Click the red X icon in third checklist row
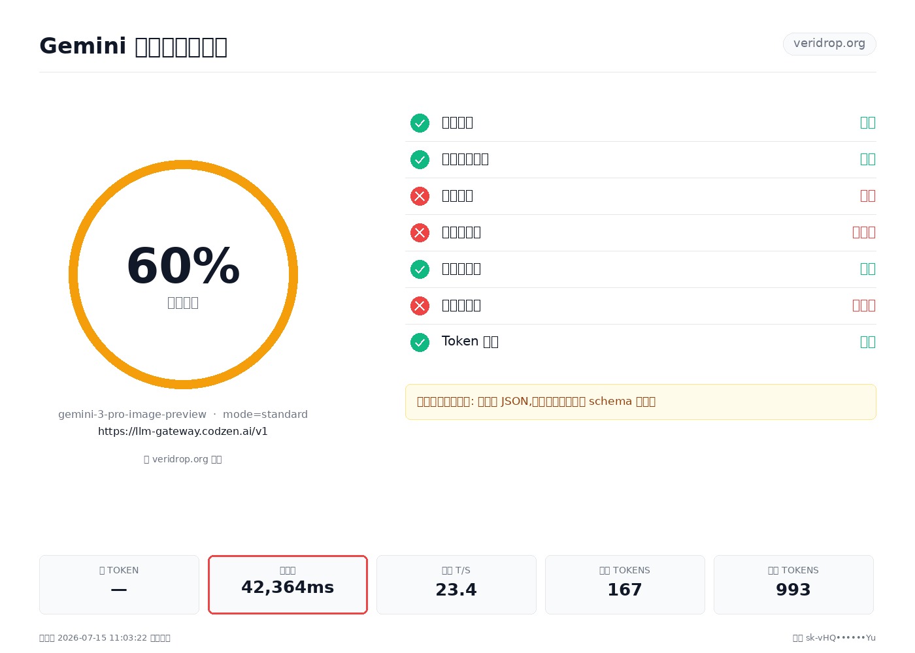This screenshot has width=915, height=653. (420, 196)
